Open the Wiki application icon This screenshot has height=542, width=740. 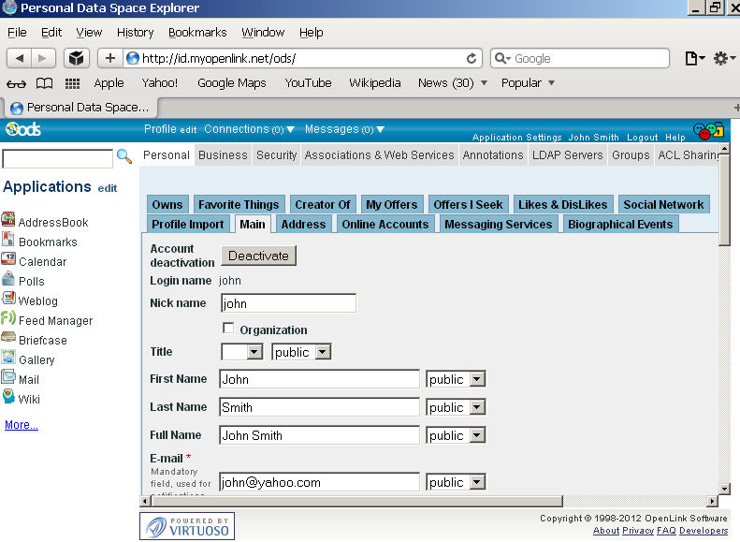[8, 398]
